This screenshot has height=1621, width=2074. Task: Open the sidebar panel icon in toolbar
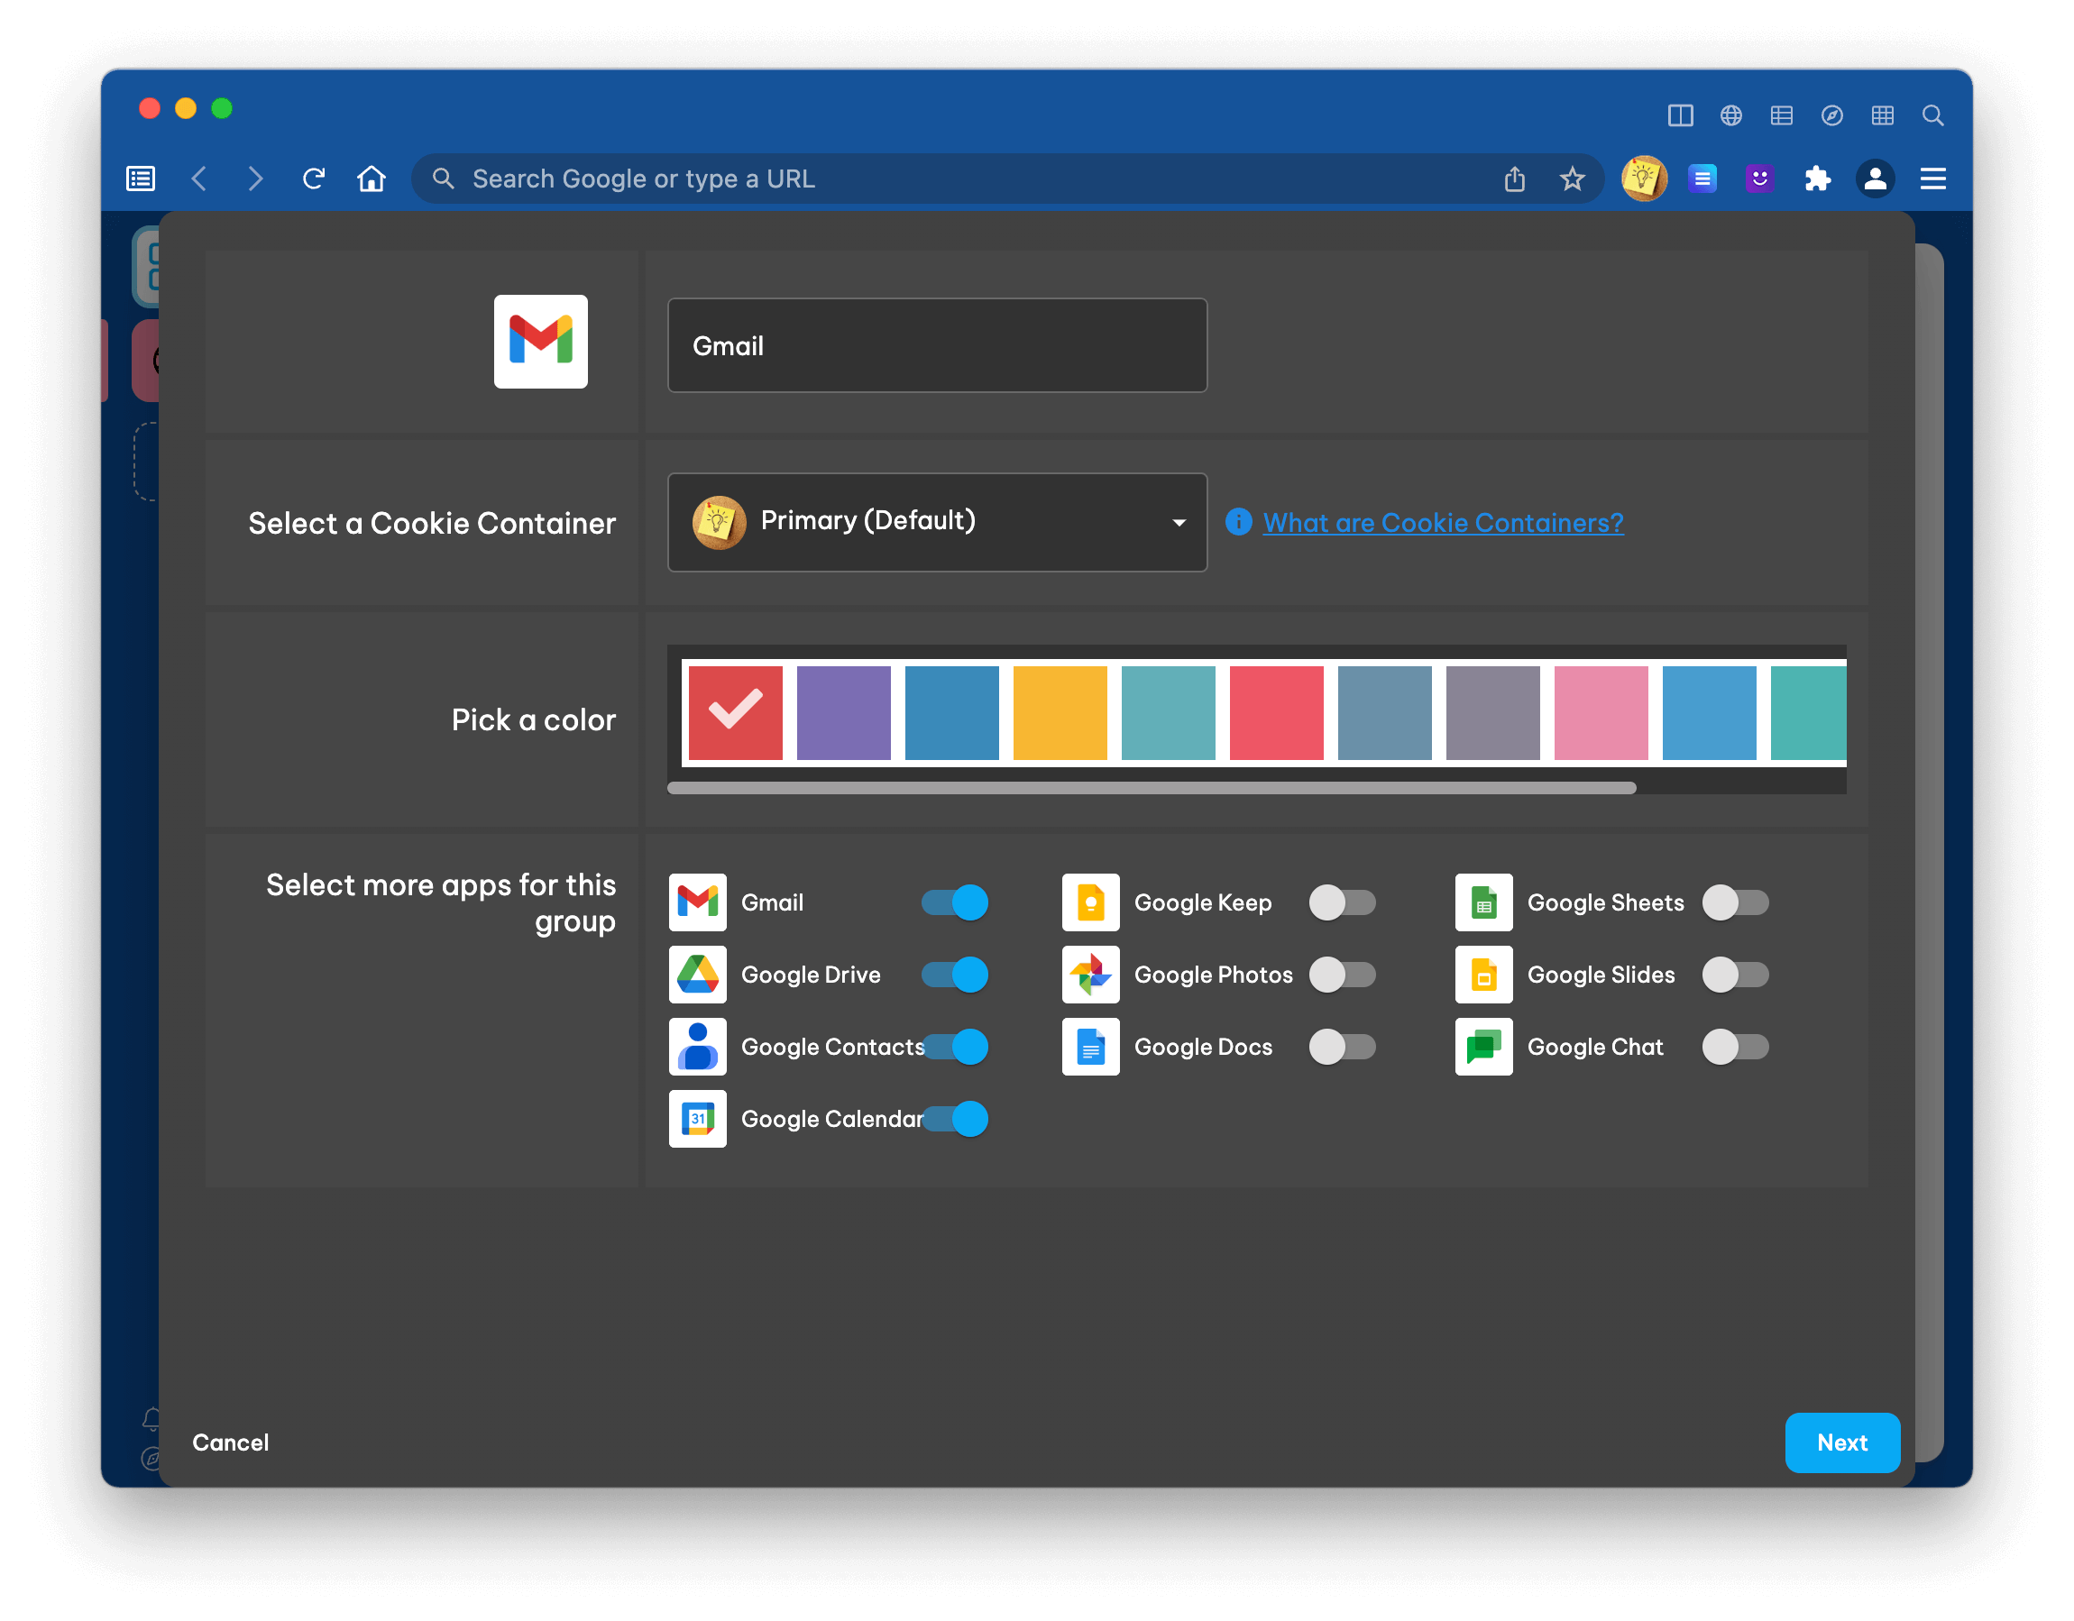141,179
